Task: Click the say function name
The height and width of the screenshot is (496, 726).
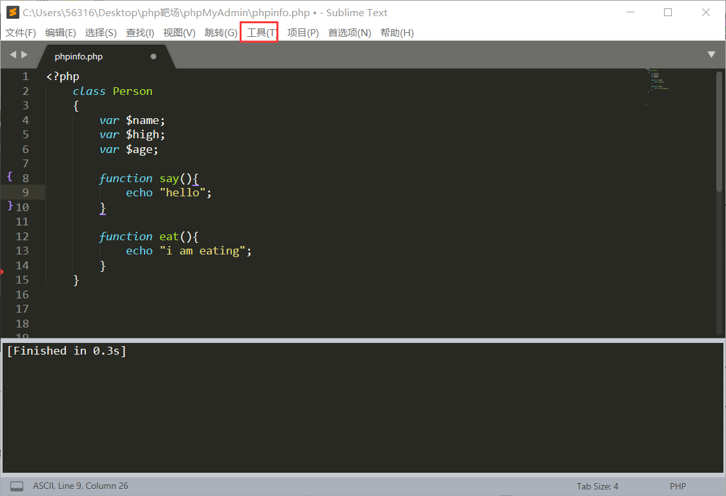Action: tap(169, 179)
